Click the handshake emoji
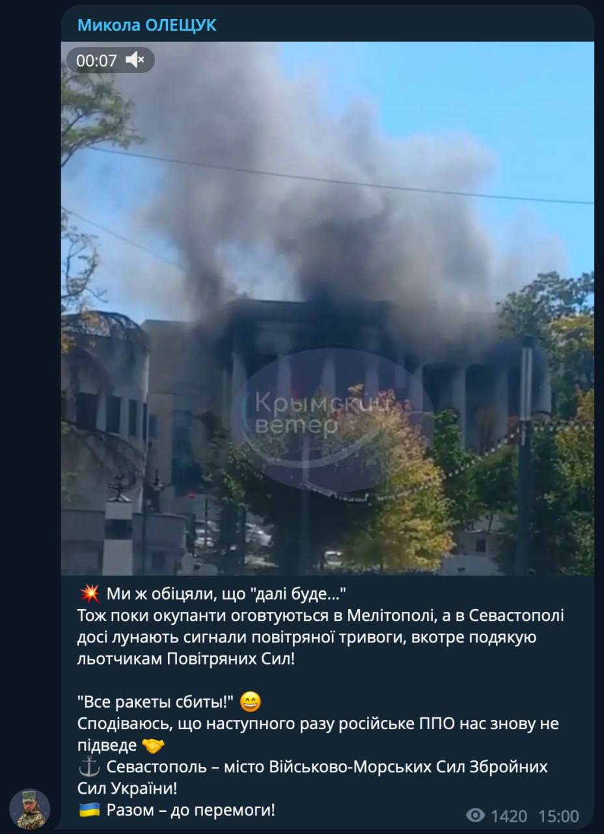This screenshot has width=604, height=834. (153, 745)
